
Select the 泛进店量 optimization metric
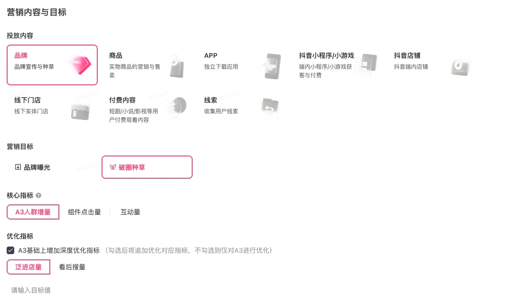coord(28,267)
